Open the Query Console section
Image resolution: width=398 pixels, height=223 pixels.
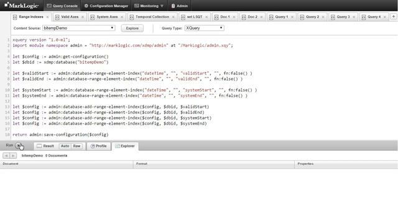pyautogui.click(x=62, y=6)
